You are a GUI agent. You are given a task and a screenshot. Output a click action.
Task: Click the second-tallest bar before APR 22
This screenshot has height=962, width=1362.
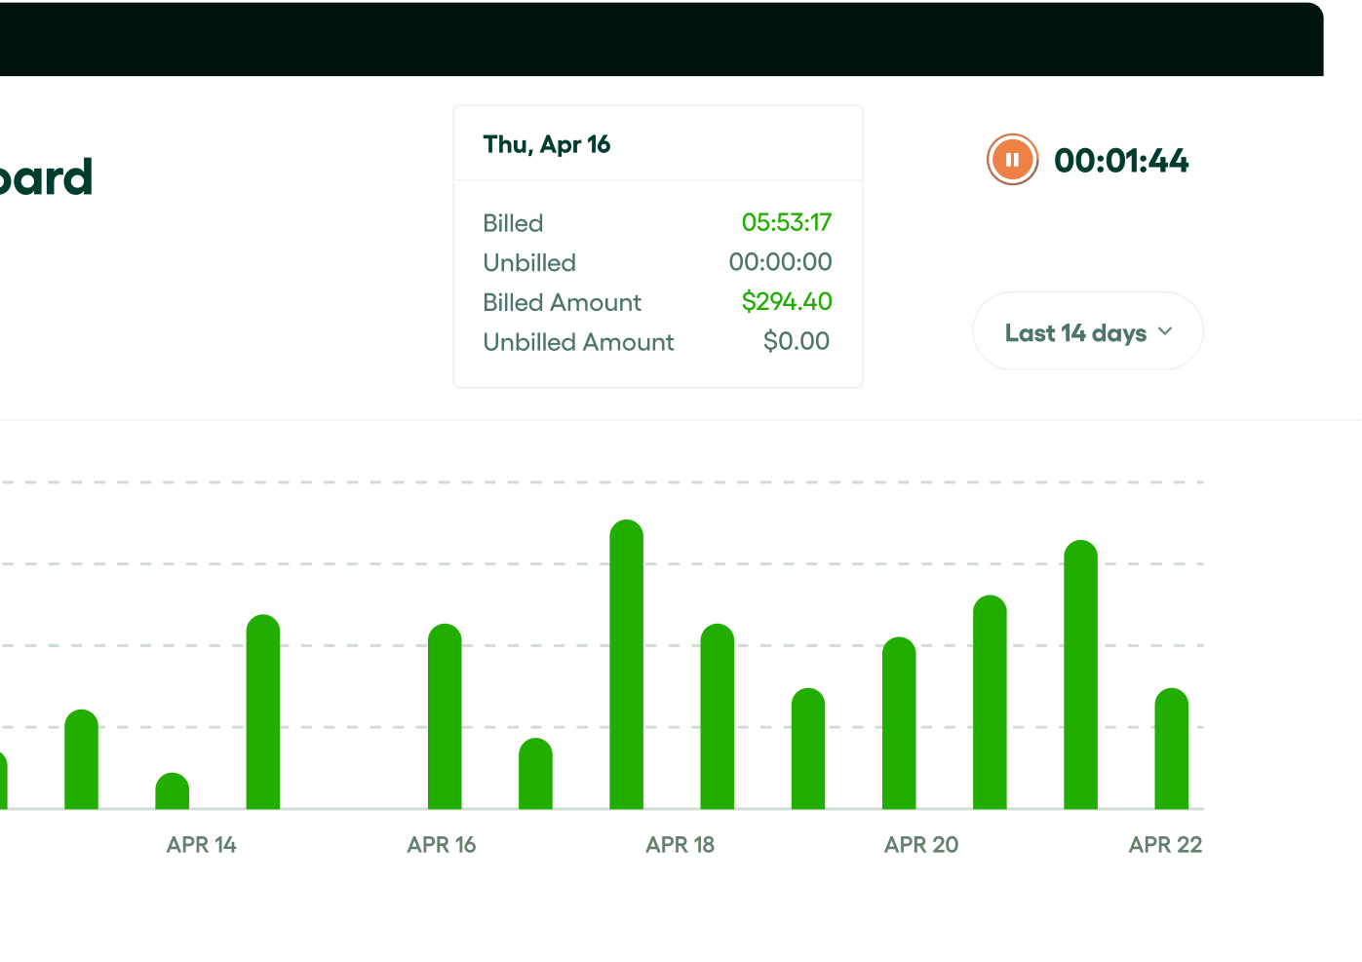tap(1081, 674)
